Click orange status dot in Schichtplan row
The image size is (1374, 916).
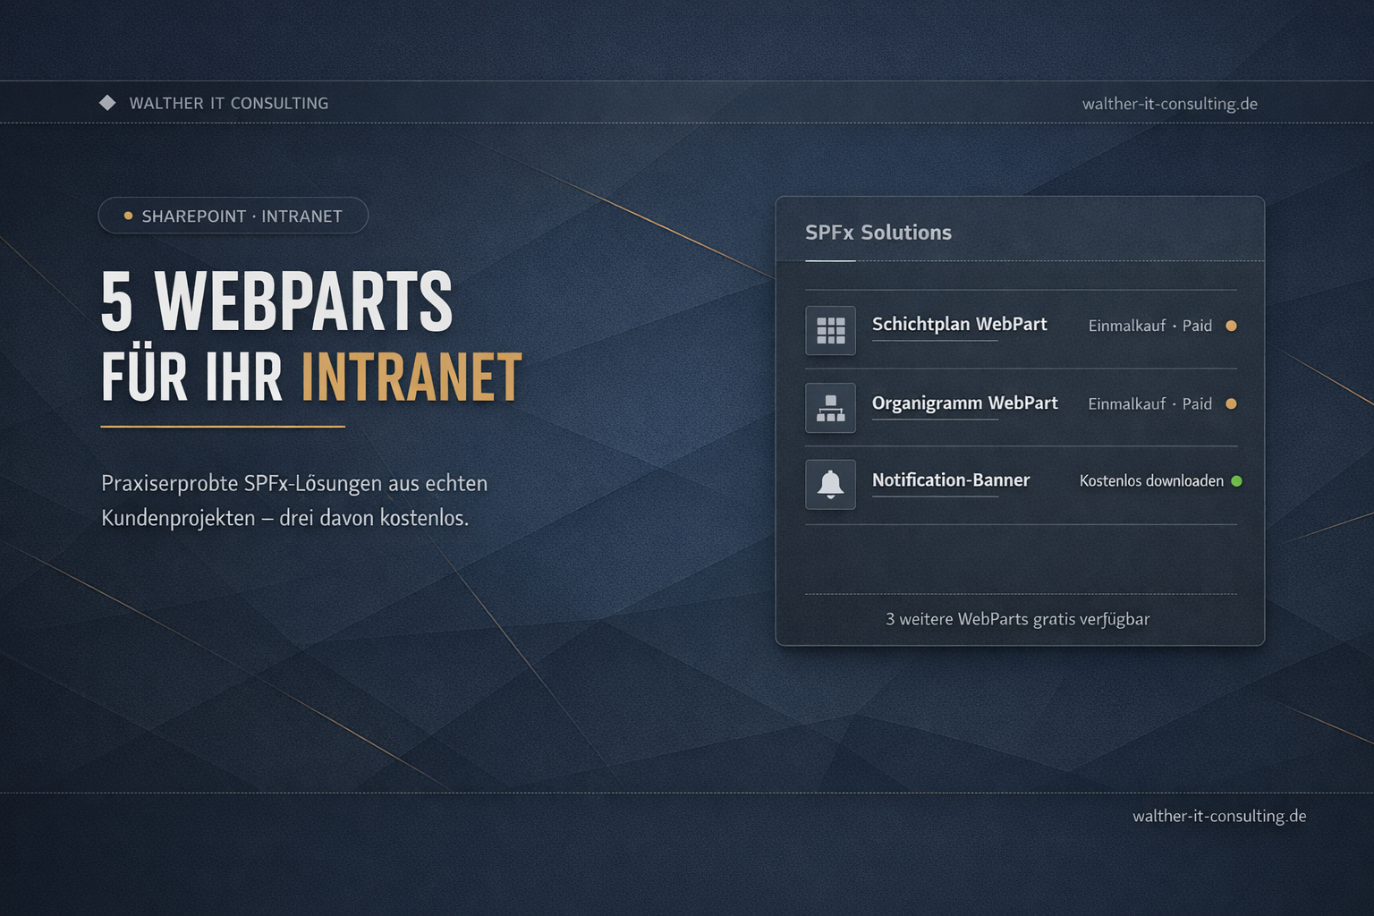tap(1231, 326)
